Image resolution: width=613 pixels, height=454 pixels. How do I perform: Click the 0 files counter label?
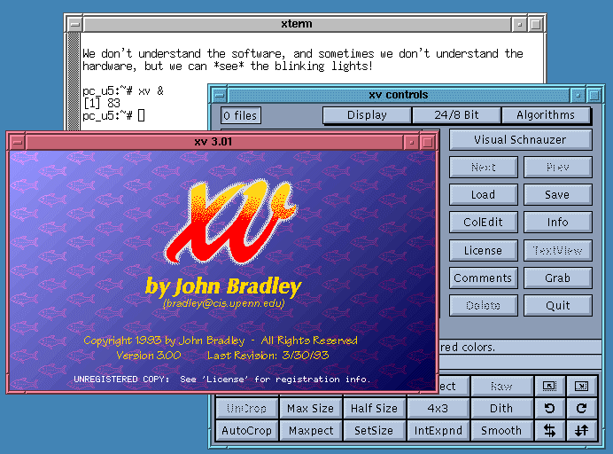coord(240,115)
